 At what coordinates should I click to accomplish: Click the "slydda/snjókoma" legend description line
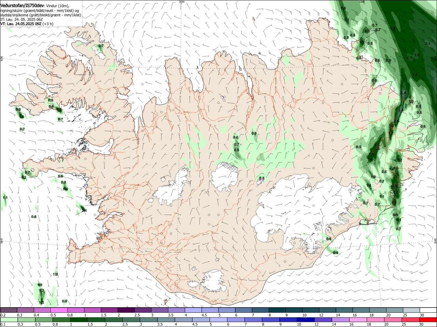click(41, 15)
